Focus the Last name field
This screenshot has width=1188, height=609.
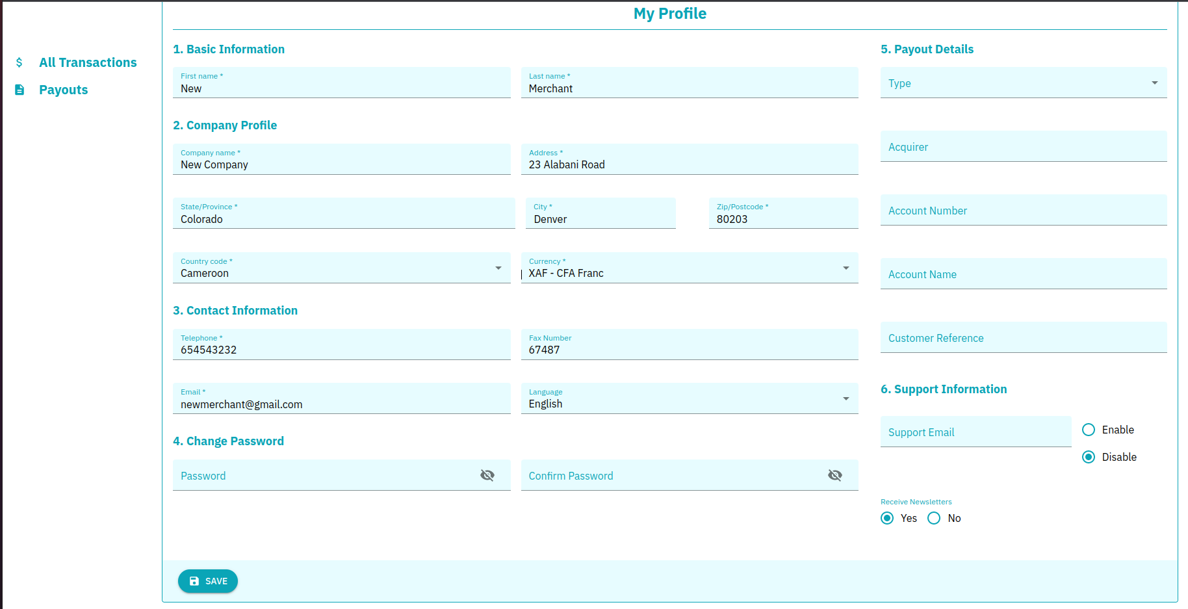tap(690, 83)
